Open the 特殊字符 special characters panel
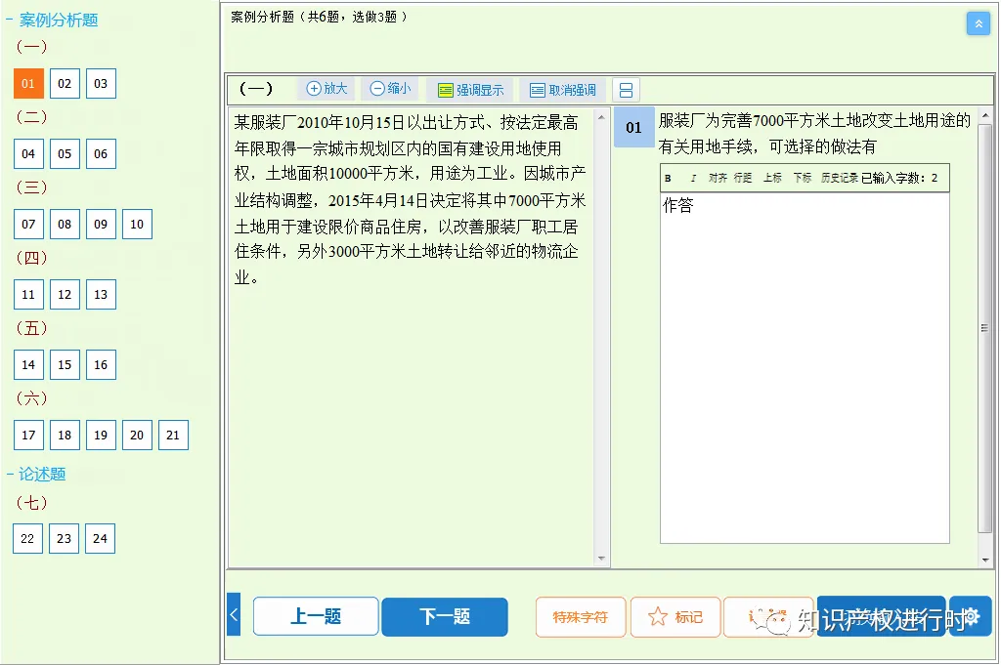The height and width of the screenshot is (665, 1001). pos(581,617)
